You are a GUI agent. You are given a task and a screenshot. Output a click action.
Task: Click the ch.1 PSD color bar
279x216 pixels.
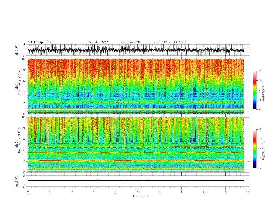click(255, 90)
